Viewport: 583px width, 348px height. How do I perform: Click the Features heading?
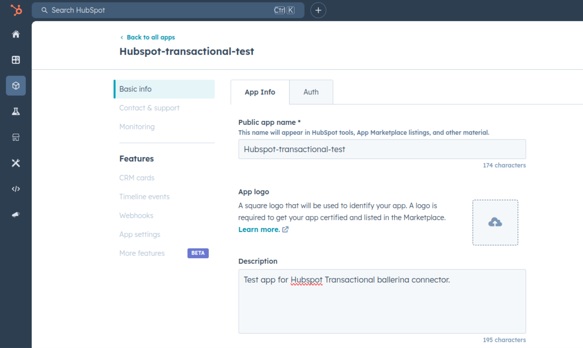[x=137, y=159]
